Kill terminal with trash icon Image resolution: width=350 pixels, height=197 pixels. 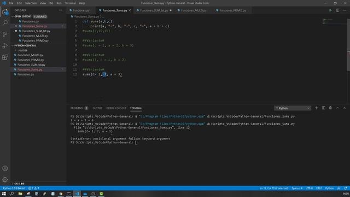[330, 108]
